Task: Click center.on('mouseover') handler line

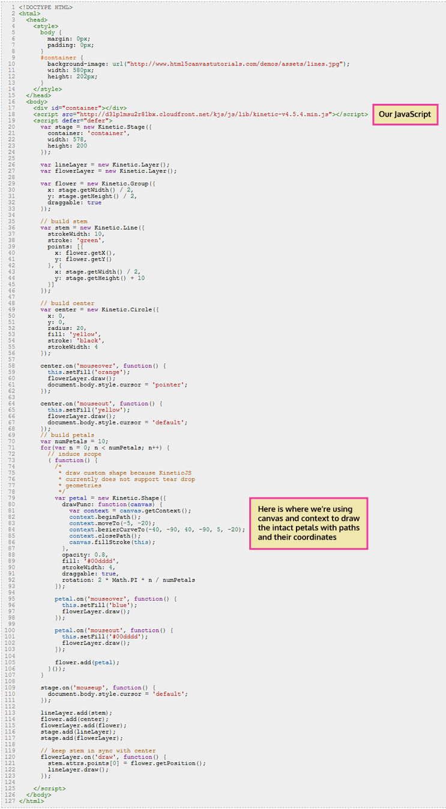Action: 103,365
